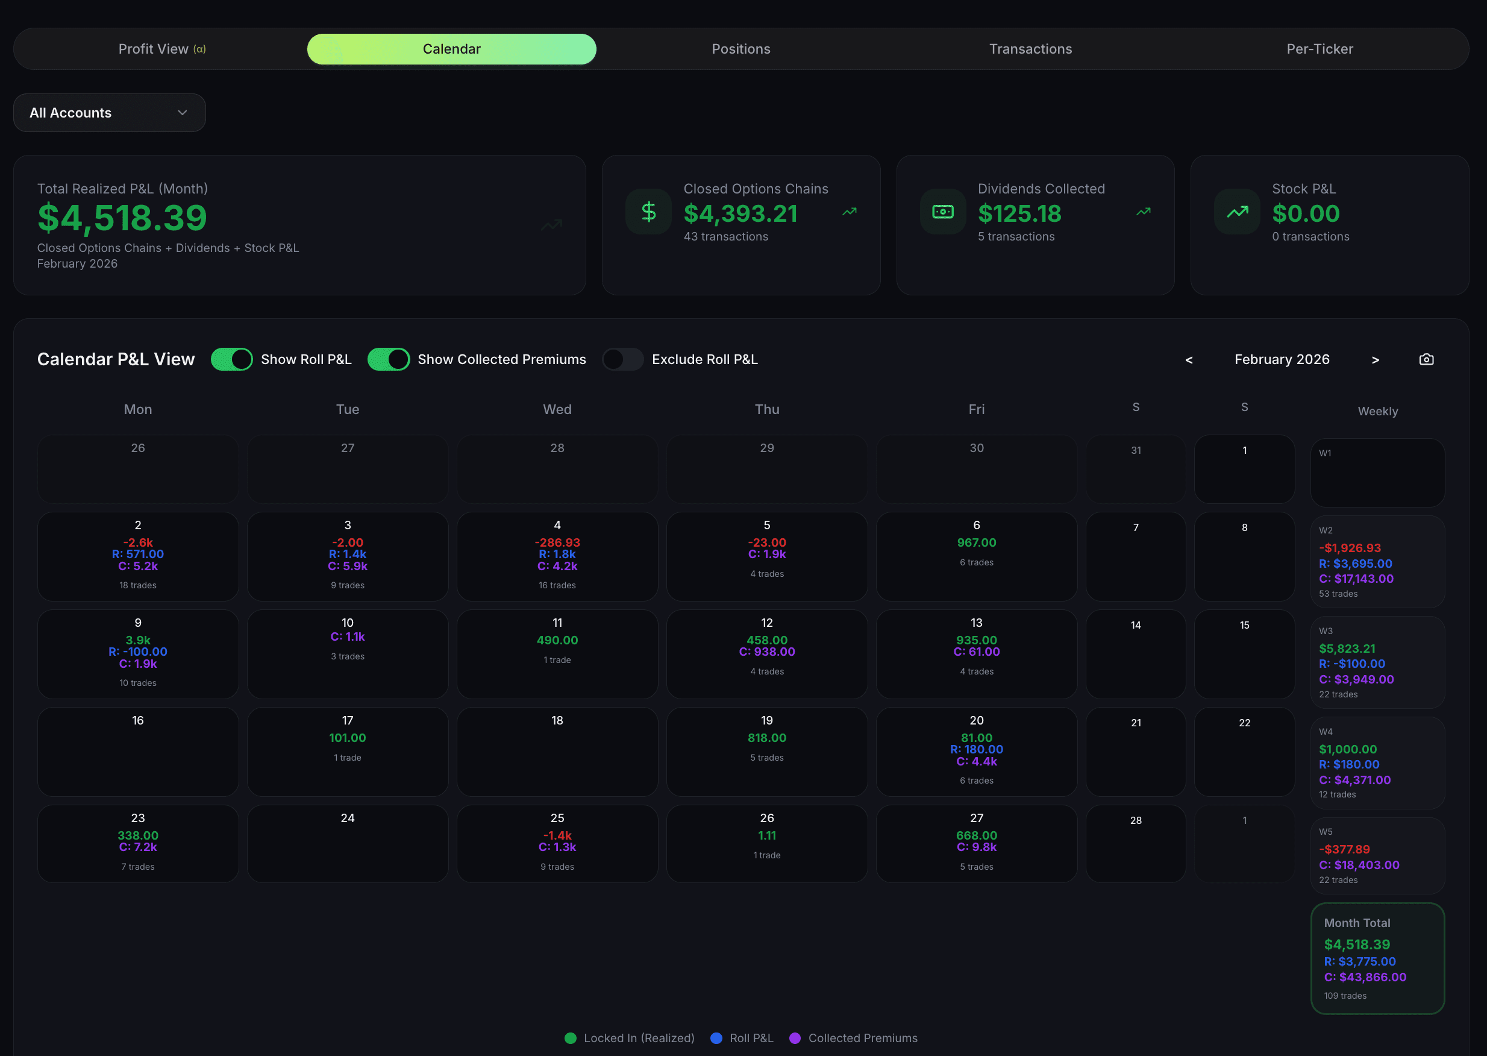Click the banknote Dividends Collected icon
This screenshot has width=1487, height=1056.
tap(942, 212)
